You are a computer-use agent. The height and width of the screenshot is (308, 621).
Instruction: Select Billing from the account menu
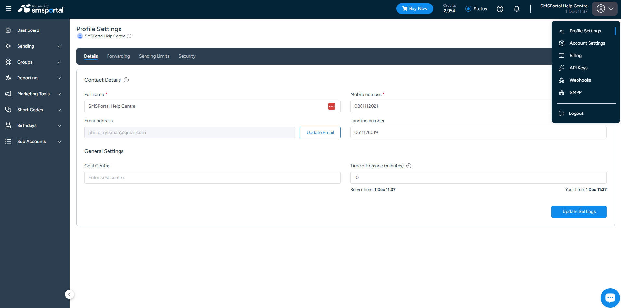click(x=575, y=55)
